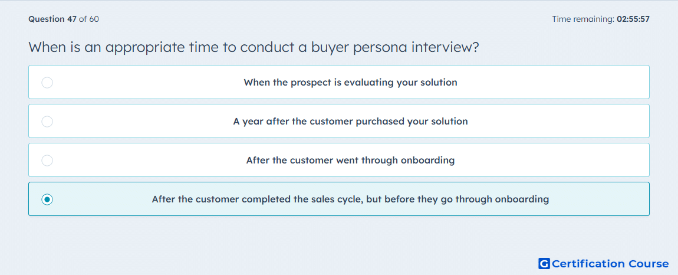Click the word 'onboarding' in the highlighted answer
The width and height of the screenshot is (678, 275).
tap(522, 199)
